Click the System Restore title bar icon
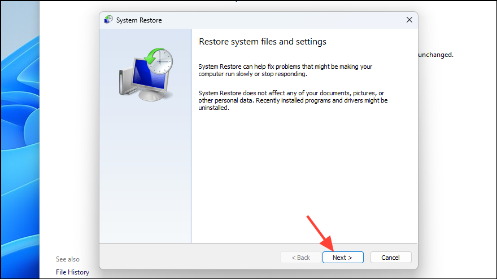Image resolution: width=497 pixels, height=279 pixels. 108,20
